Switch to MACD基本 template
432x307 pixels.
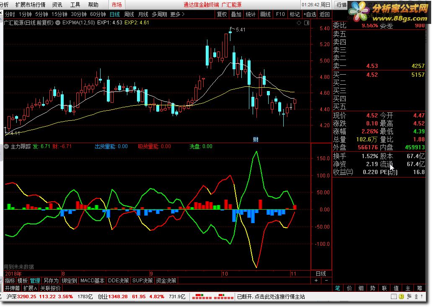[x=92, y=281]
